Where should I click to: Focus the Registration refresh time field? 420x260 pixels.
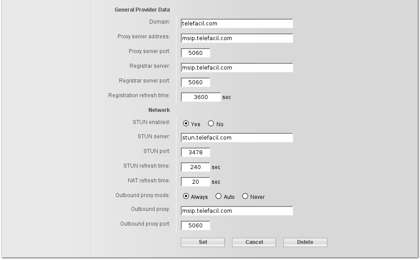[201, 97]
